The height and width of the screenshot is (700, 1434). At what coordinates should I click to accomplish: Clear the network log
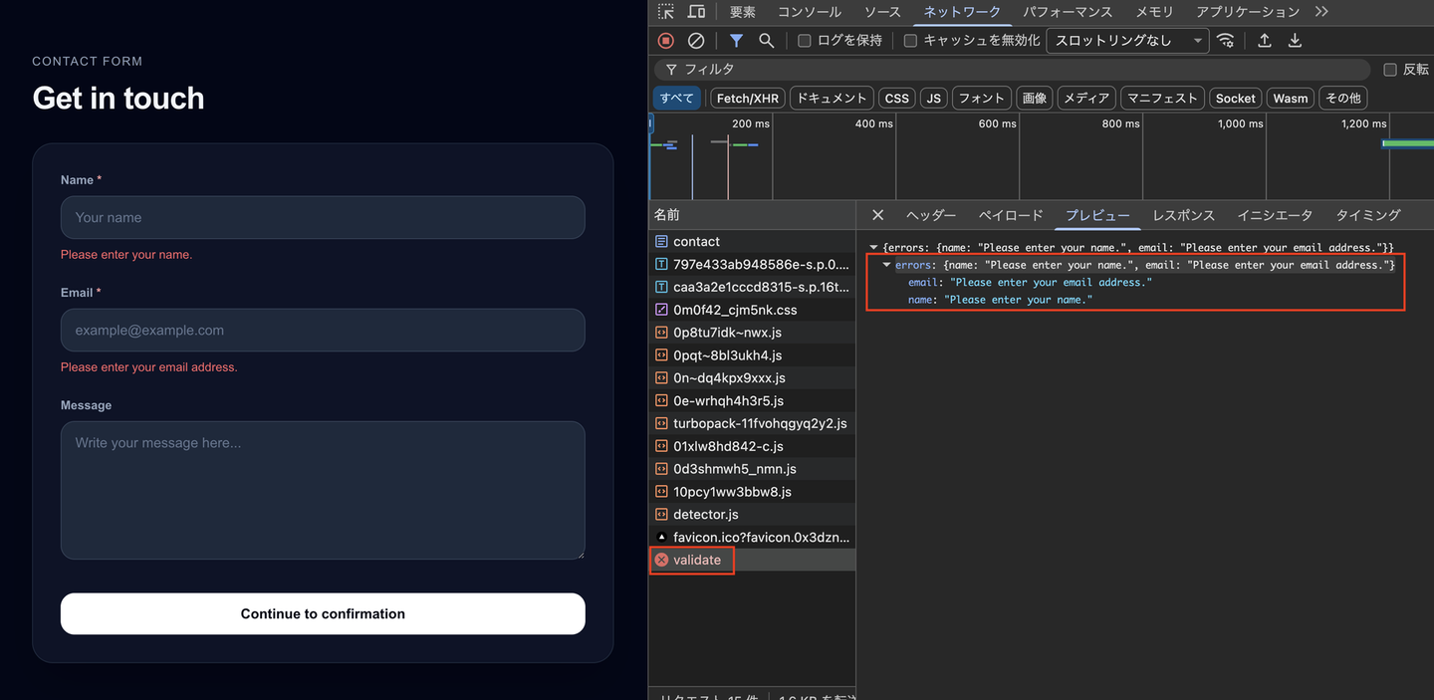[x=696, y=41]
